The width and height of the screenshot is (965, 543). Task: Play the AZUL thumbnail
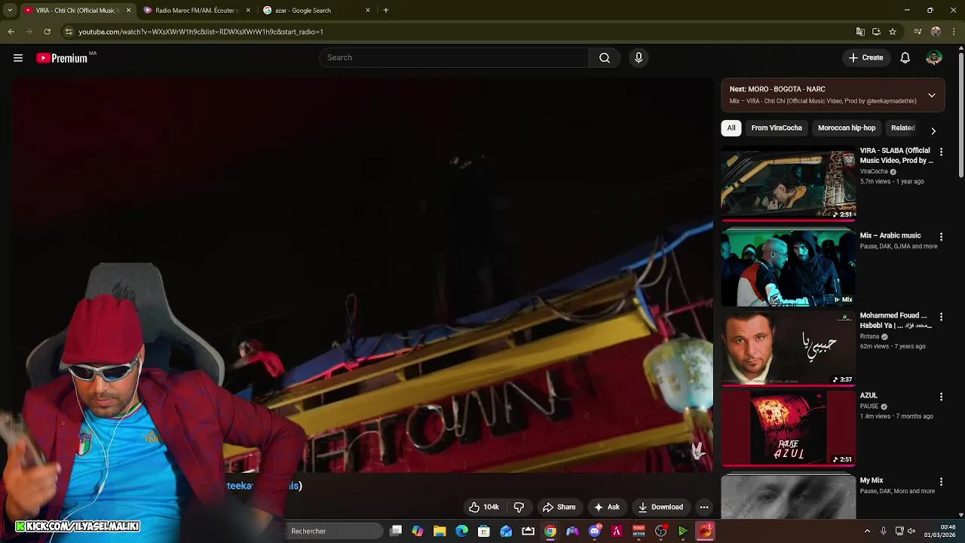789,428
